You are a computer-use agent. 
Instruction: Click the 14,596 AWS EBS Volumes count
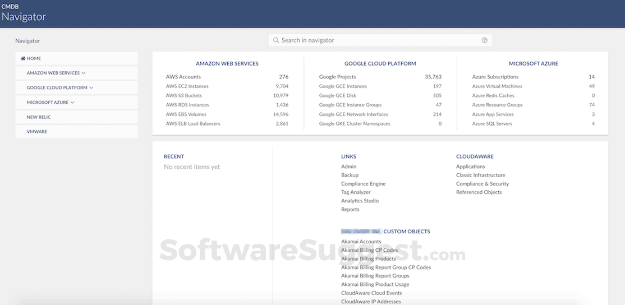pyautogui.click(x=281, y=114)
